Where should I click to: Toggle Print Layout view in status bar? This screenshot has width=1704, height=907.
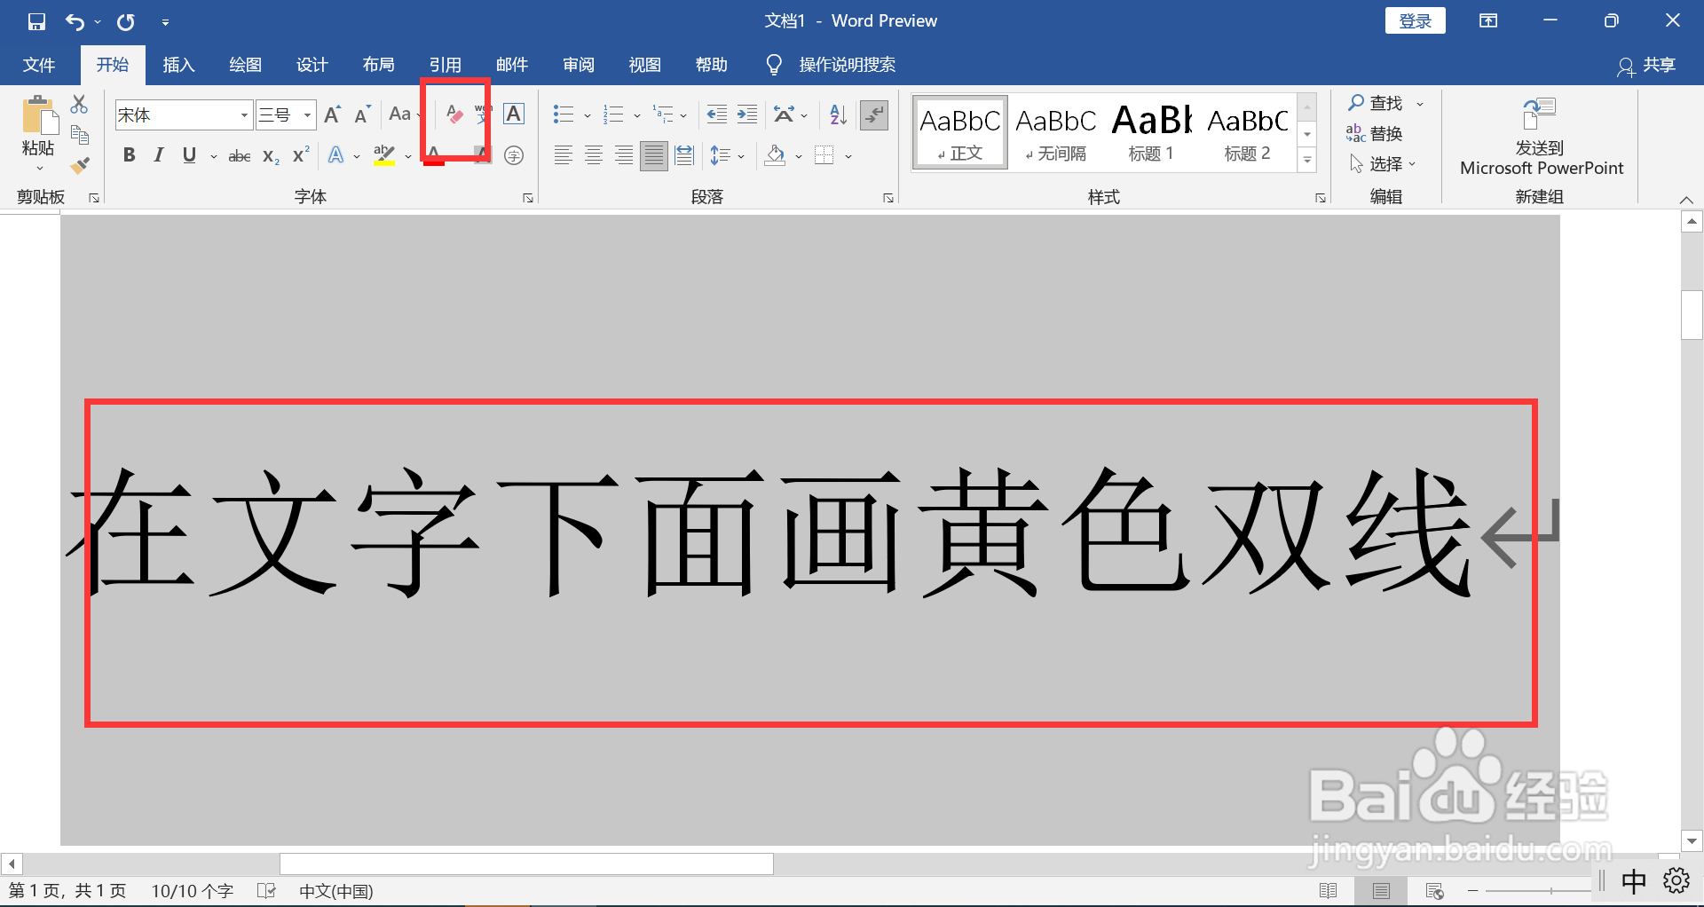tap(1381, 890)
